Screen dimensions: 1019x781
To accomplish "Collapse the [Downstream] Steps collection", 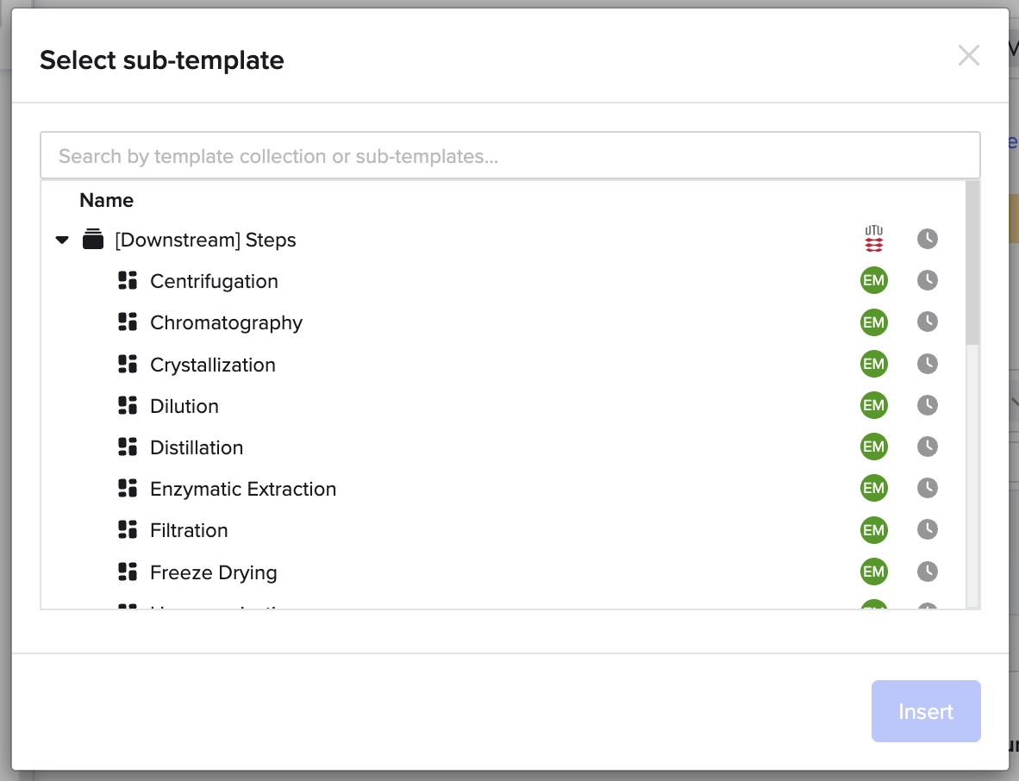I will pos(62,240).
